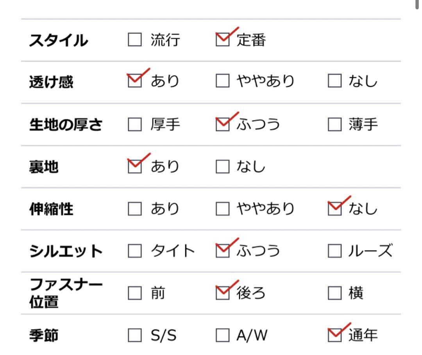The width and height of the screenshot is (422, 355).
Task: Select なし for 裏地
Action: pyautogui.click(x=223, y=166)
